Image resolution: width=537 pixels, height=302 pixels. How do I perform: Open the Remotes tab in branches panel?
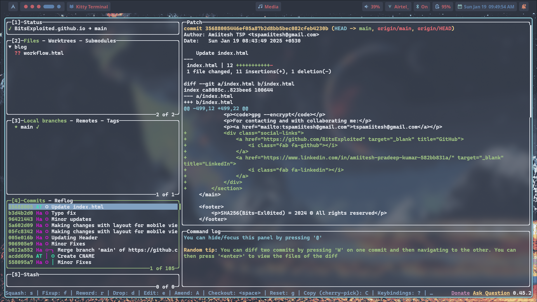click(87, 121)
